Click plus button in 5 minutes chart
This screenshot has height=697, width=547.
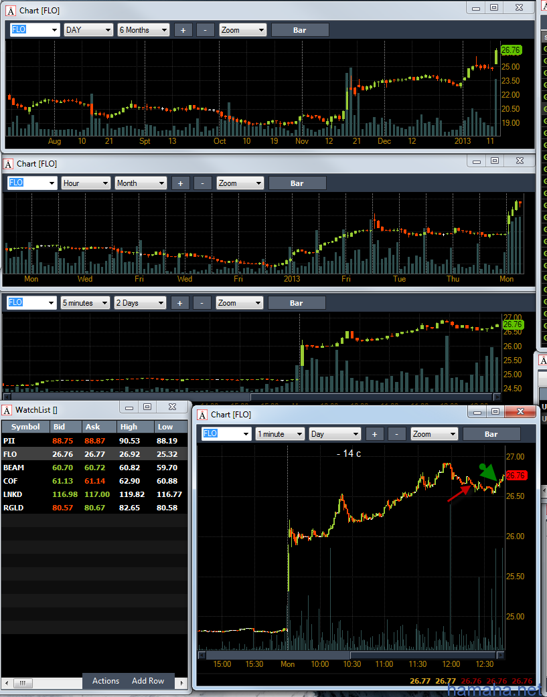180,303
